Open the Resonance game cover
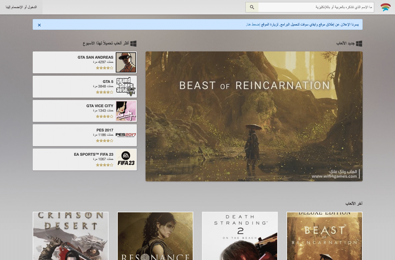 [155, 236]
